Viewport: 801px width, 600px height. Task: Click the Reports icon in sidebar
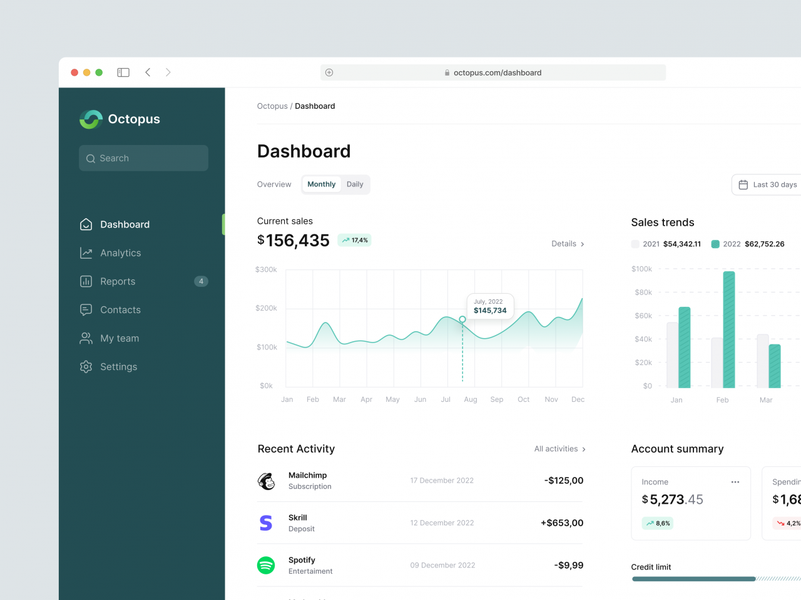coord(86,281)
